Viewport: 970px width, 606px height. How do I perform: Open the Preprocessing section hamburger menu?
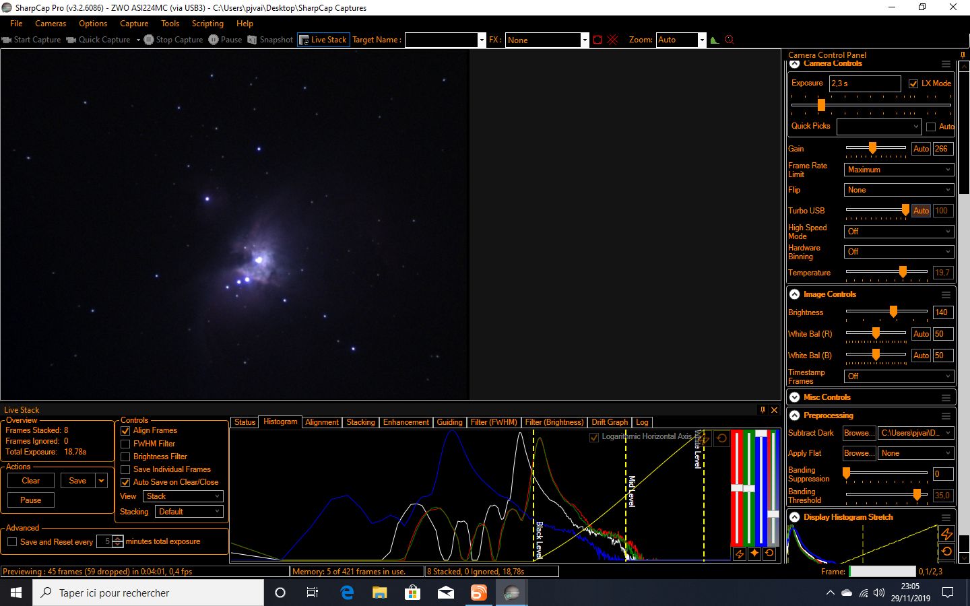pyautogui.click(x=946, y=416)
